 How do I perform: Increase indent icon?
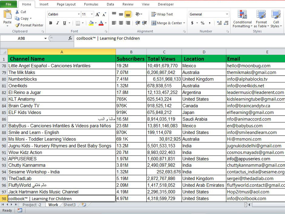[144, 23]
